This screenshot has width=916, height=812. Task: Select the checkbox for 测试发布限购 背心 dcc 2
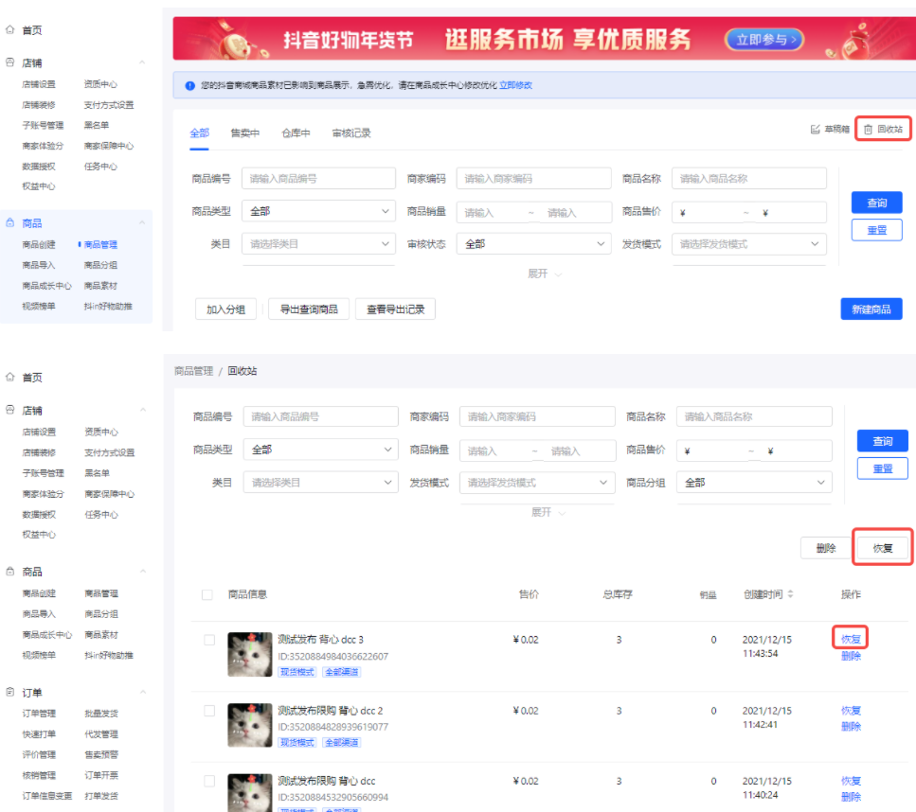209,711
